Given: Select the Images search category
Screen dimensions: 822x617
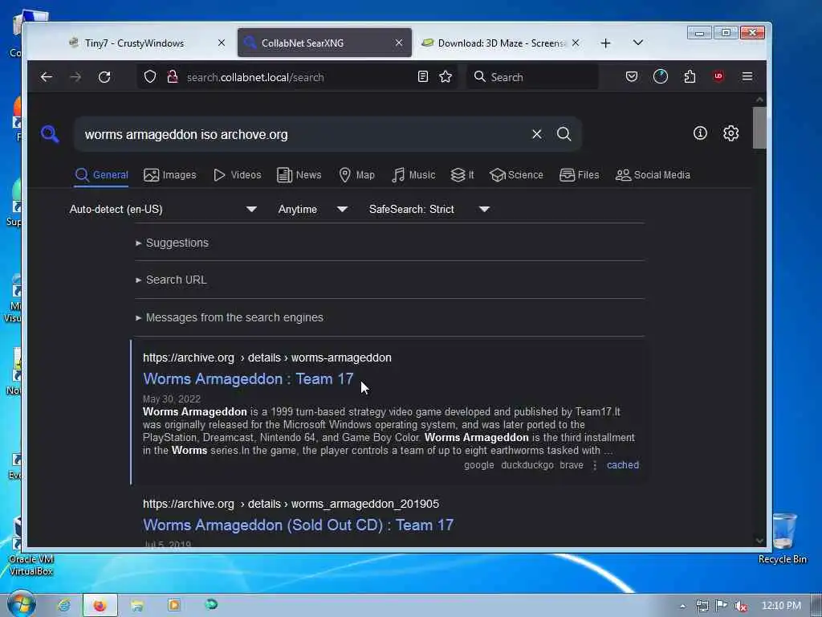Looking at the screenshot, I should point(170,174).
